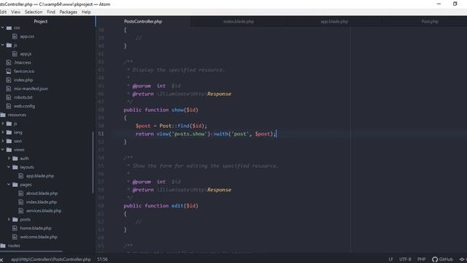Expand the resources js folder
467x263 pixels.
coord(3,123)
